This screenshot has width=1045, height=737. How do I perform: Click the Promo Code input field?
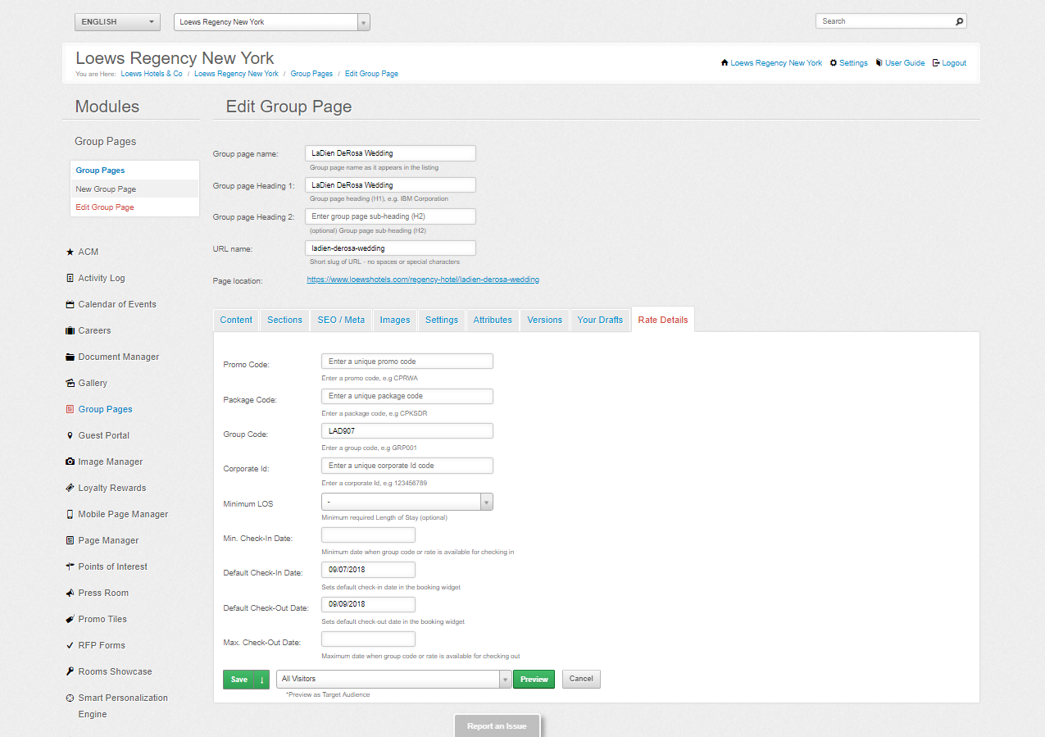(407, 362)
